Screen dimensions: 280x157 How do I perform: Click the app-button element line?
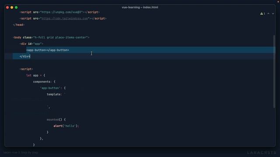click(x=48, y=50)
